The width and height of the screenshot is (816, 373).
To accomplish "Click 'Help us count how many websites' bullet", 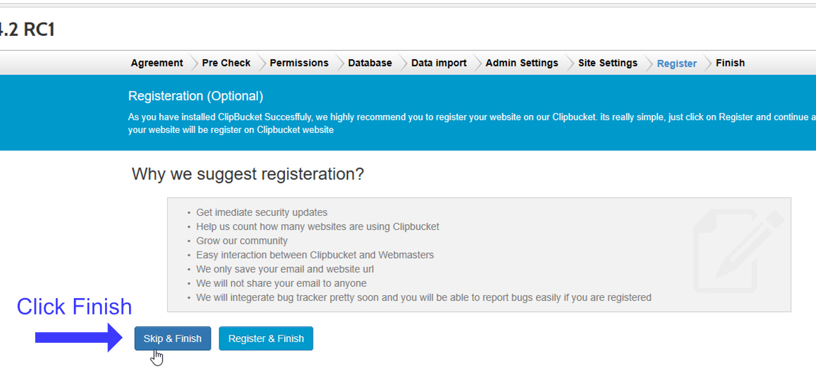I will pos(318,227).
